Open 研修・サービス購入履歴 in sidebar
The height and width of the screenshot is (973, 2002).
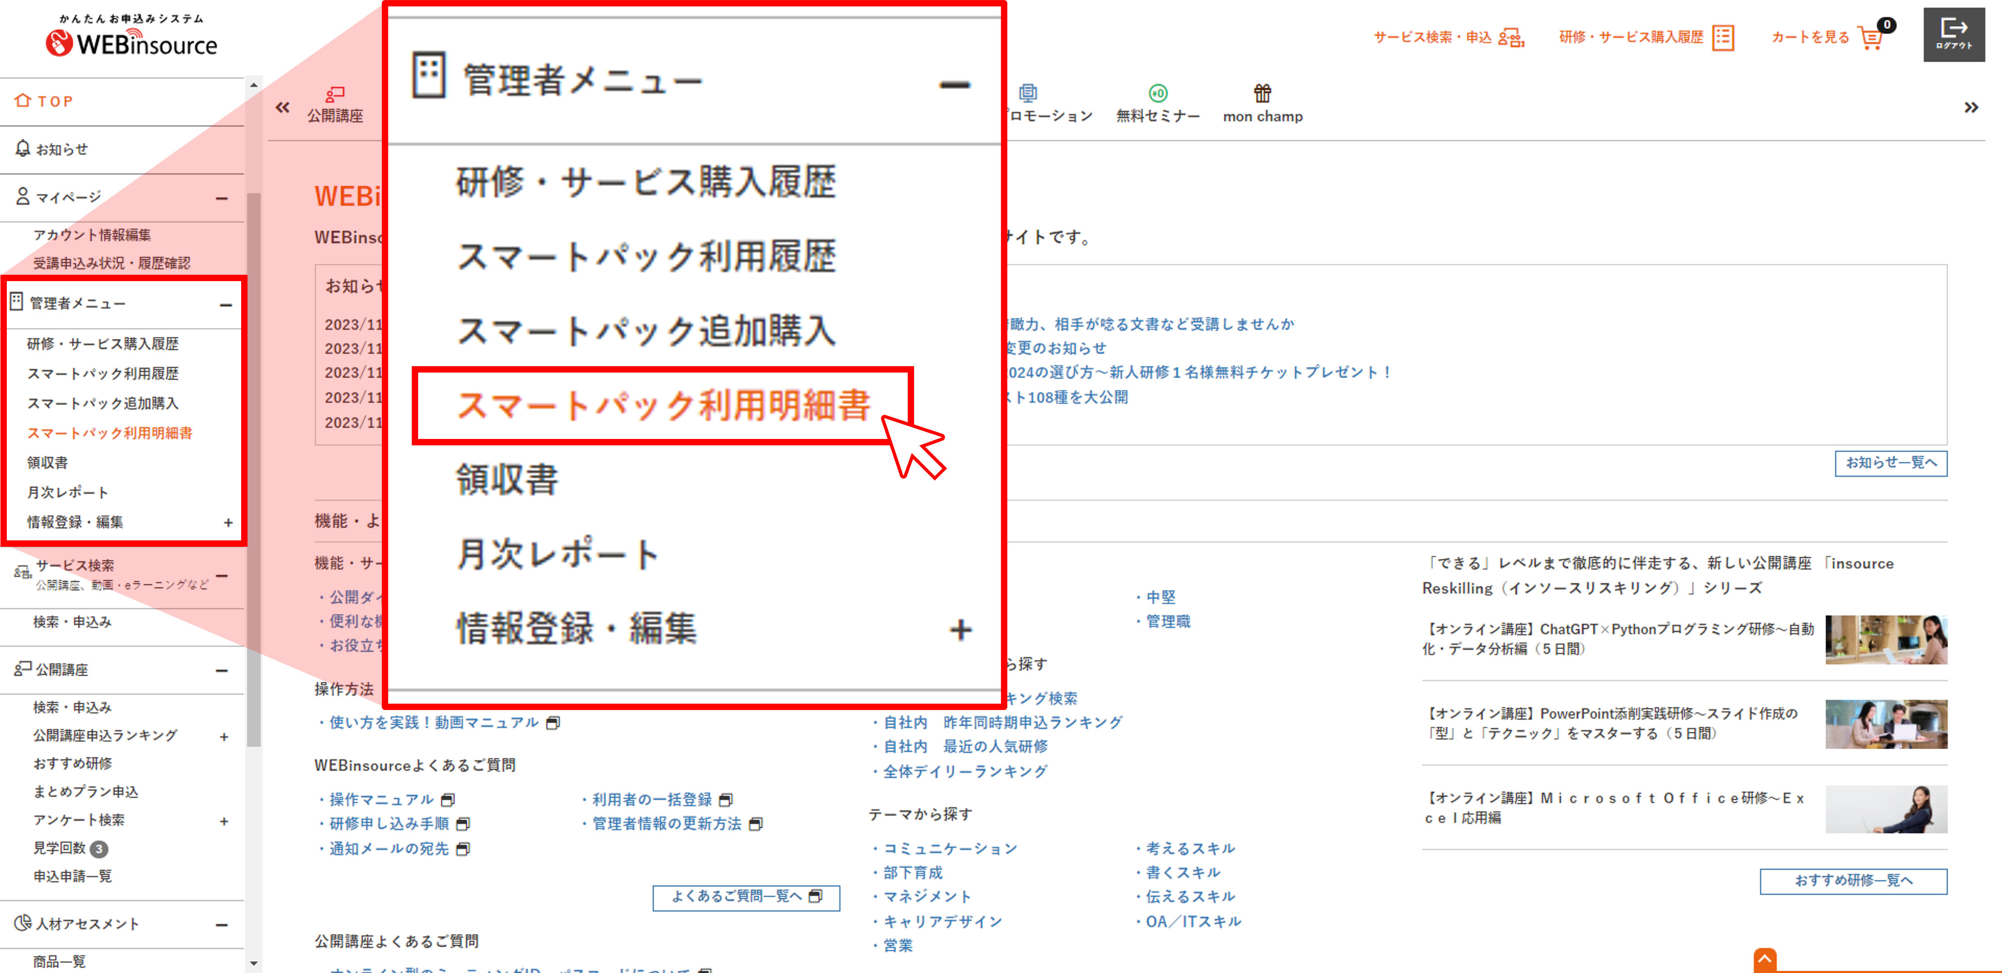pos(102,343)
